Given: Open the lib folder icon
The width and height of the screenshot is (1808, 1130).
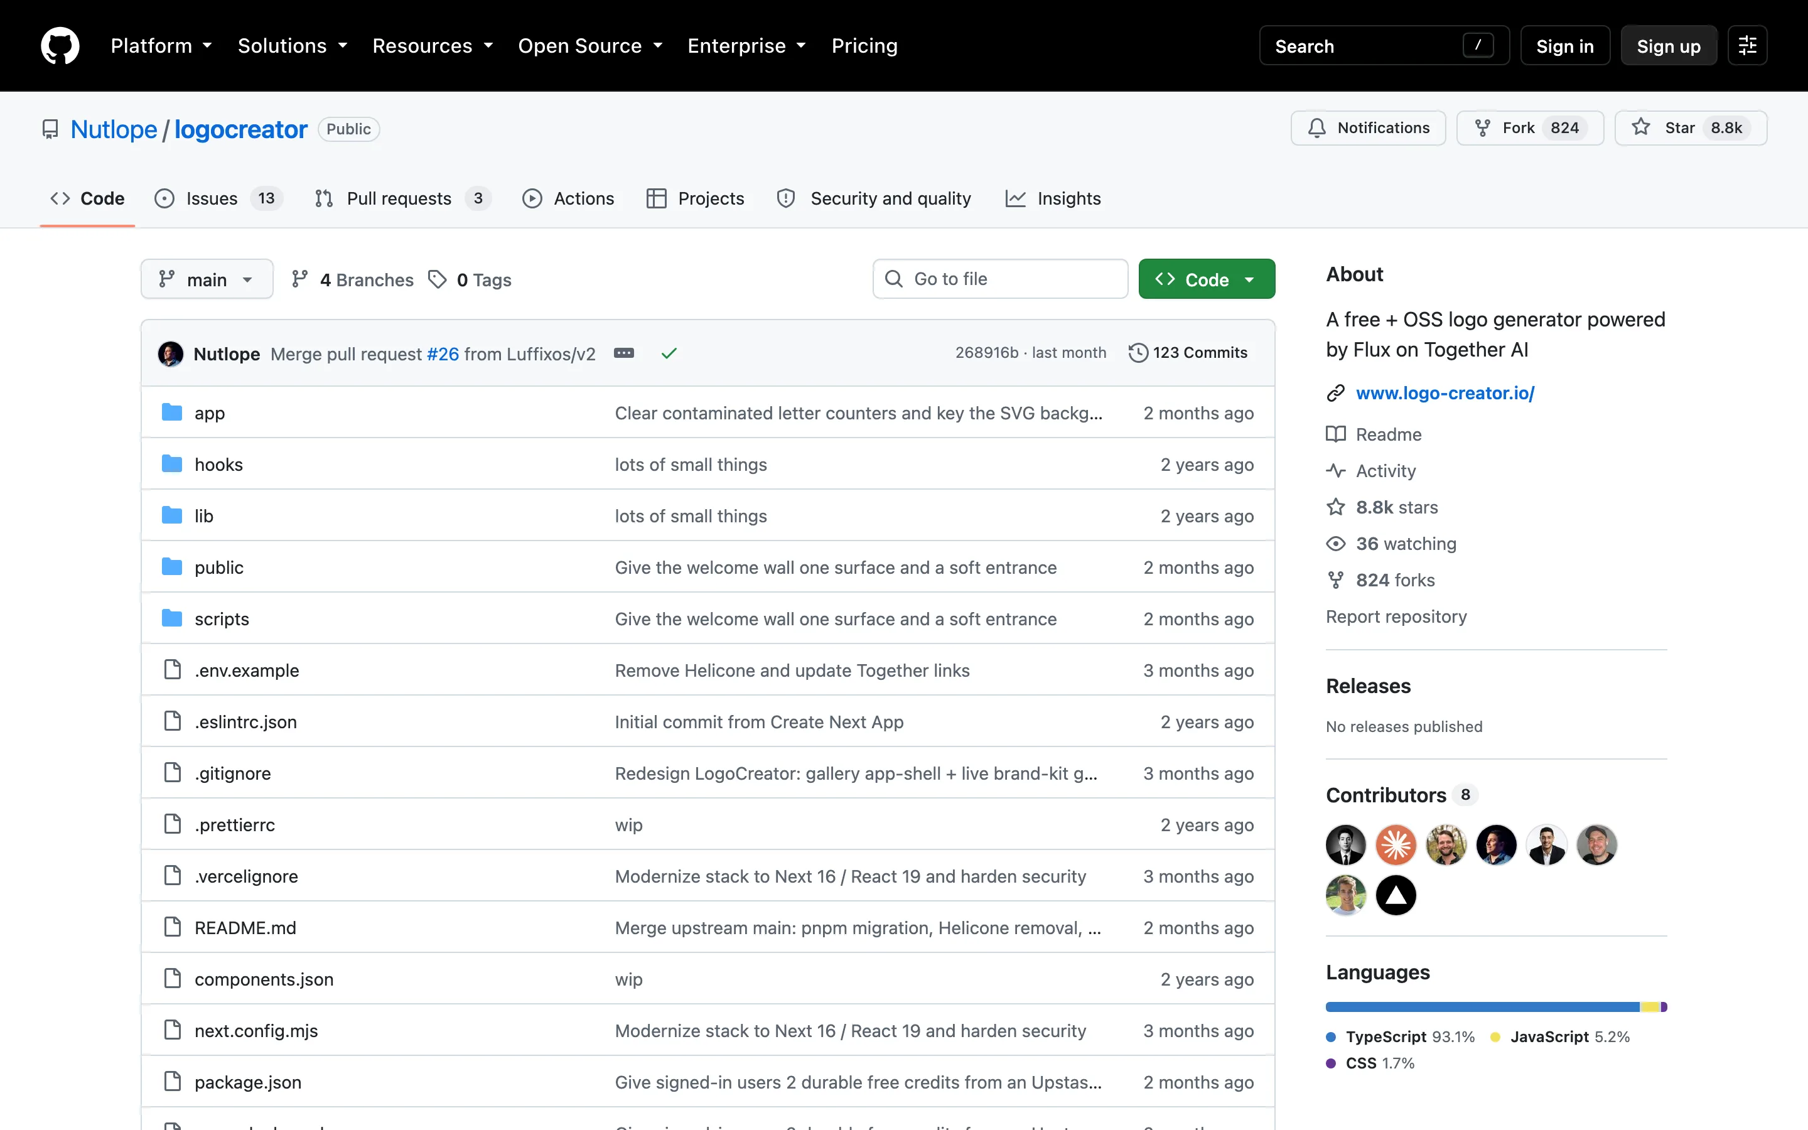Looking at the screenshot, I should click(x=172, y=515).
